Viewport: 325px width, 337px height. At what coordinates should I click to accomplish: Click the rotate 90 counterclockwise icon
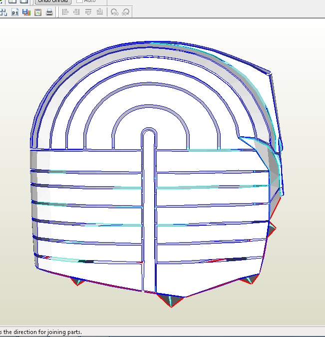114,12
